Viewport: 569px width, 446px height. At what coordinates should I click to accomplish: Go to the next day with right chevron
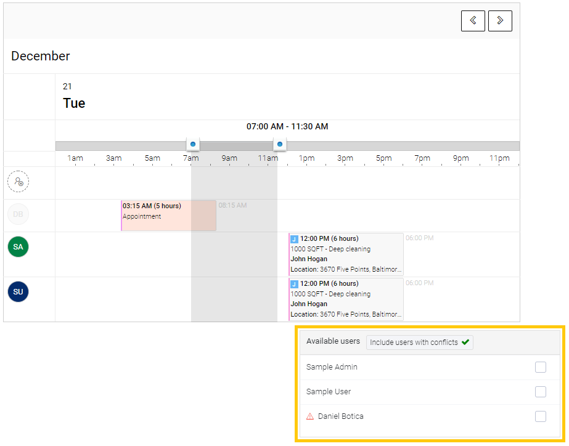500,21
